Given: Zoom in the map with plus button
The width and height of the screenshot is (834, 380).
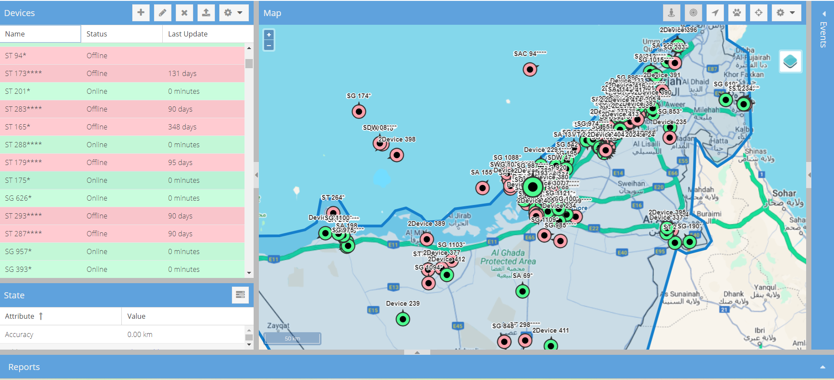Looking at the screenshot, I should (269, 35).
